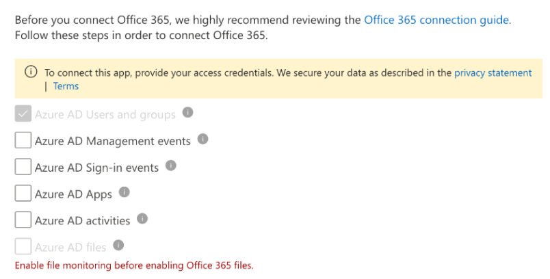Open the privacy statement link
The height and width of the screenshot is (279, 550).
coord(493,73)
